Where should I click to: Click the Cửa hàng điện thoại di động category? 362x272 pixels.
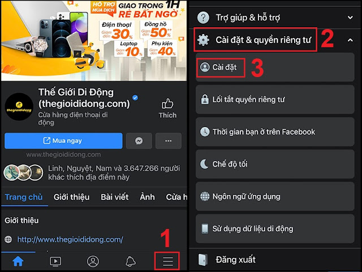[73, 118]
